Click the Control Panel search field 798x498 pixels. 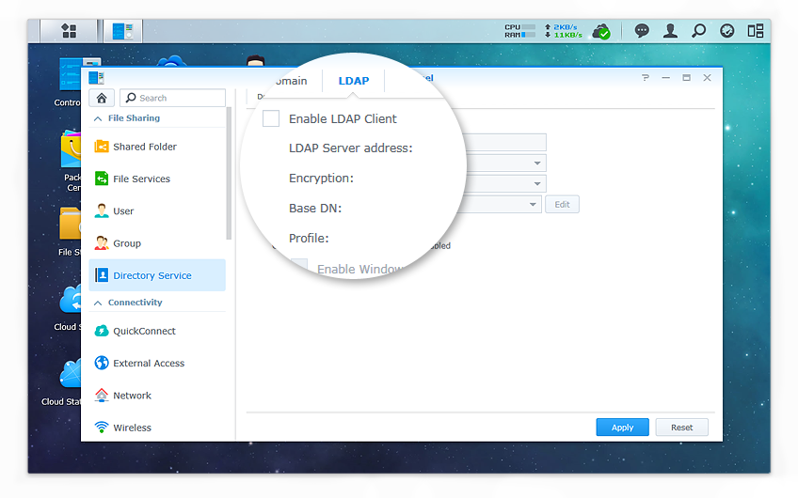click(172, 98)
